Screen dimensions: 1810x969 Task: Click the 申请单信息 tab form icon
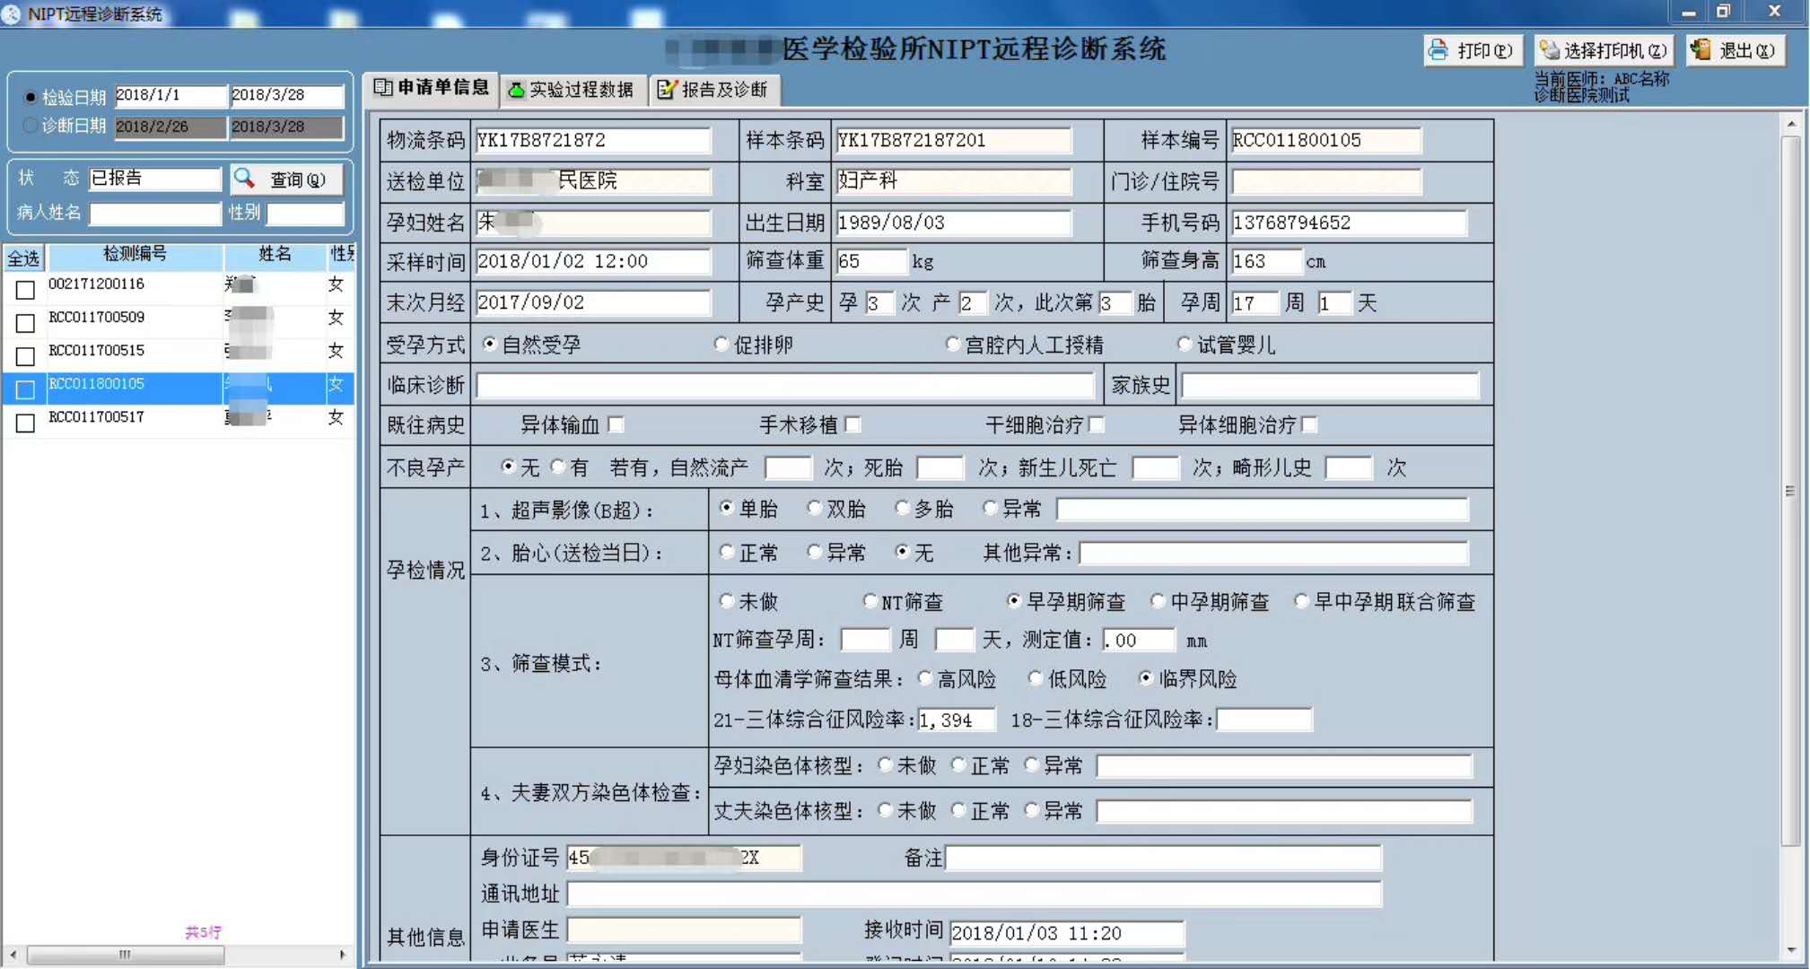click(383, 87)
